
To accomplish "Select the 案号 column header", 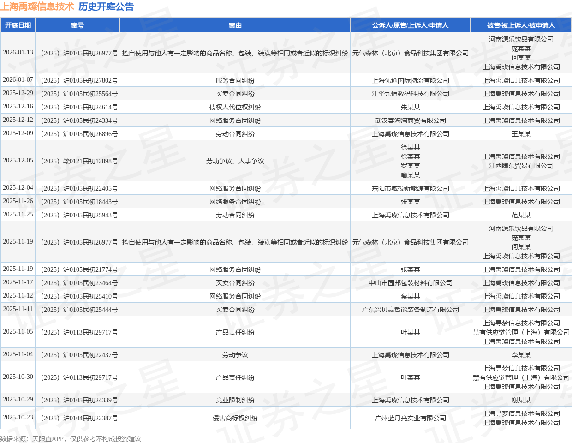I will coord(77,25).
